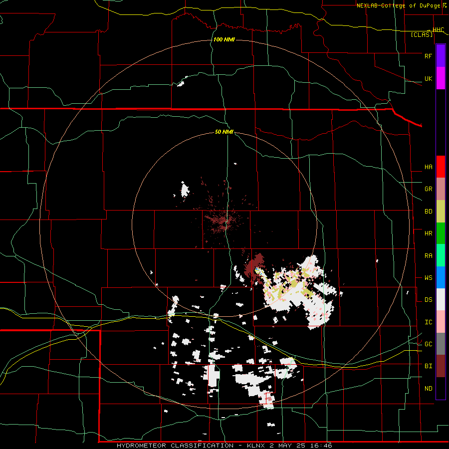
Task: Click the 50 NMI range ring label
Action: point(224,132)
